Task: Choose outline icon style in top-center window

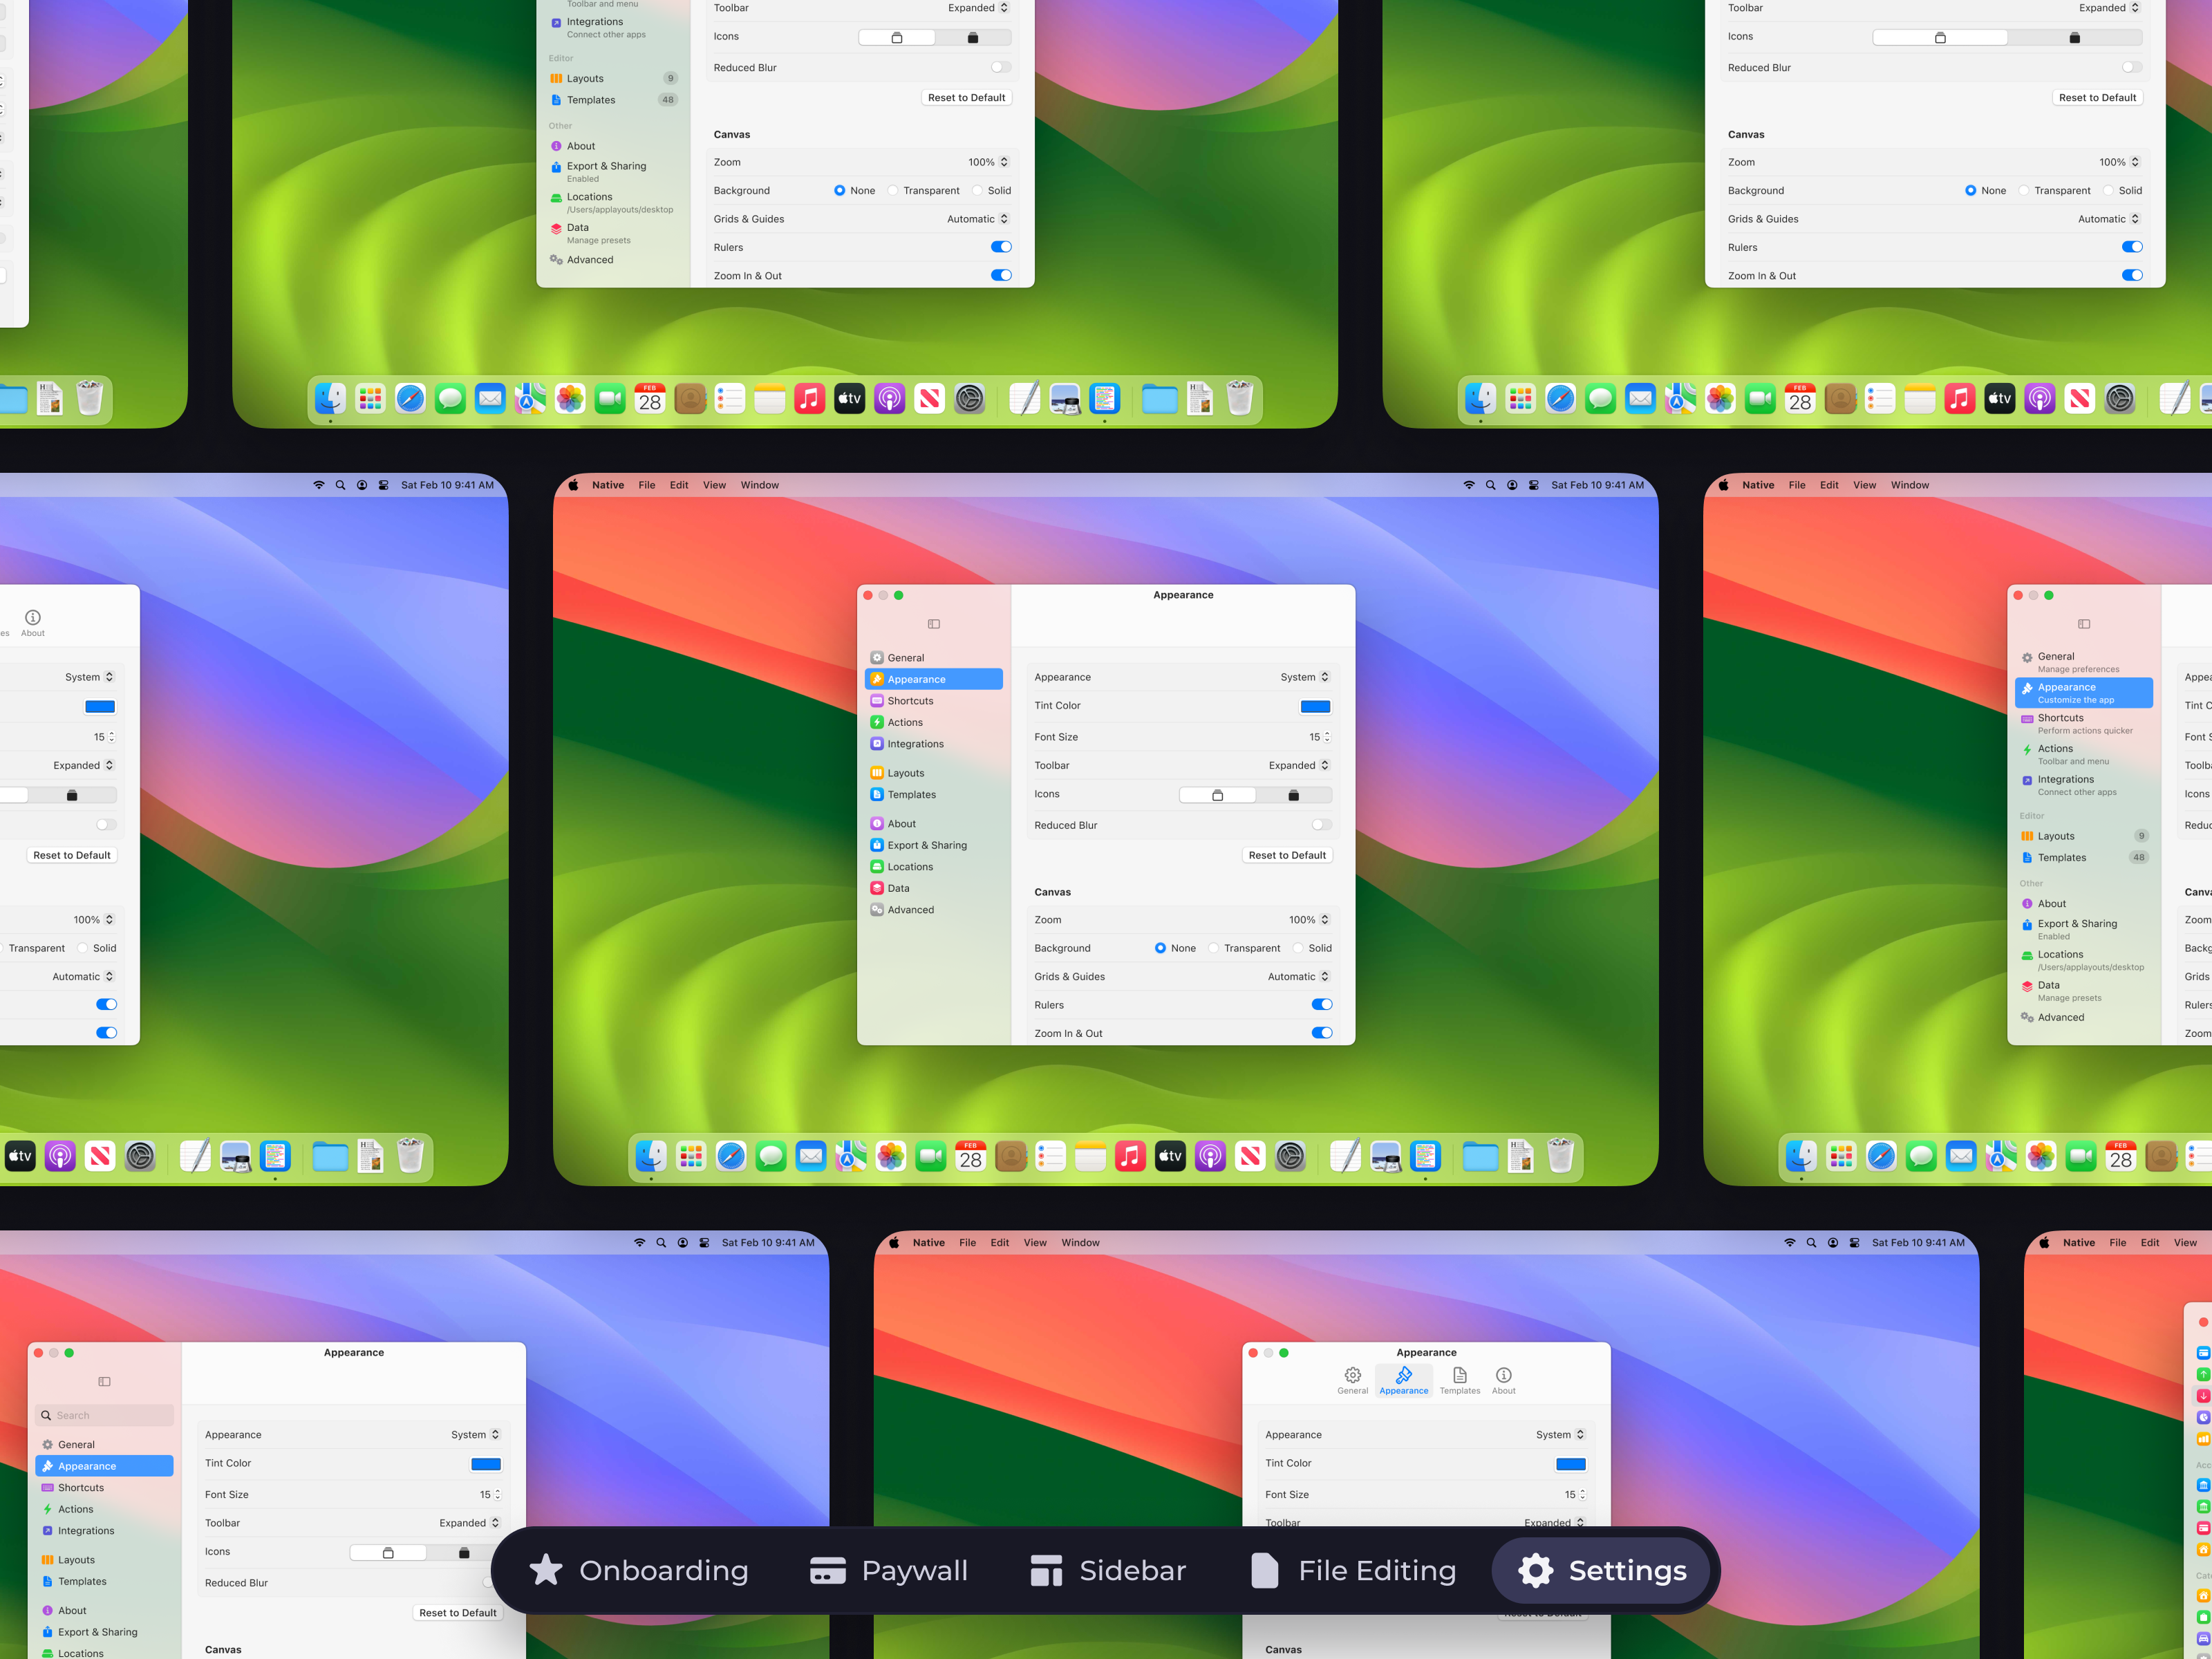Action: (x=897, y=38)
